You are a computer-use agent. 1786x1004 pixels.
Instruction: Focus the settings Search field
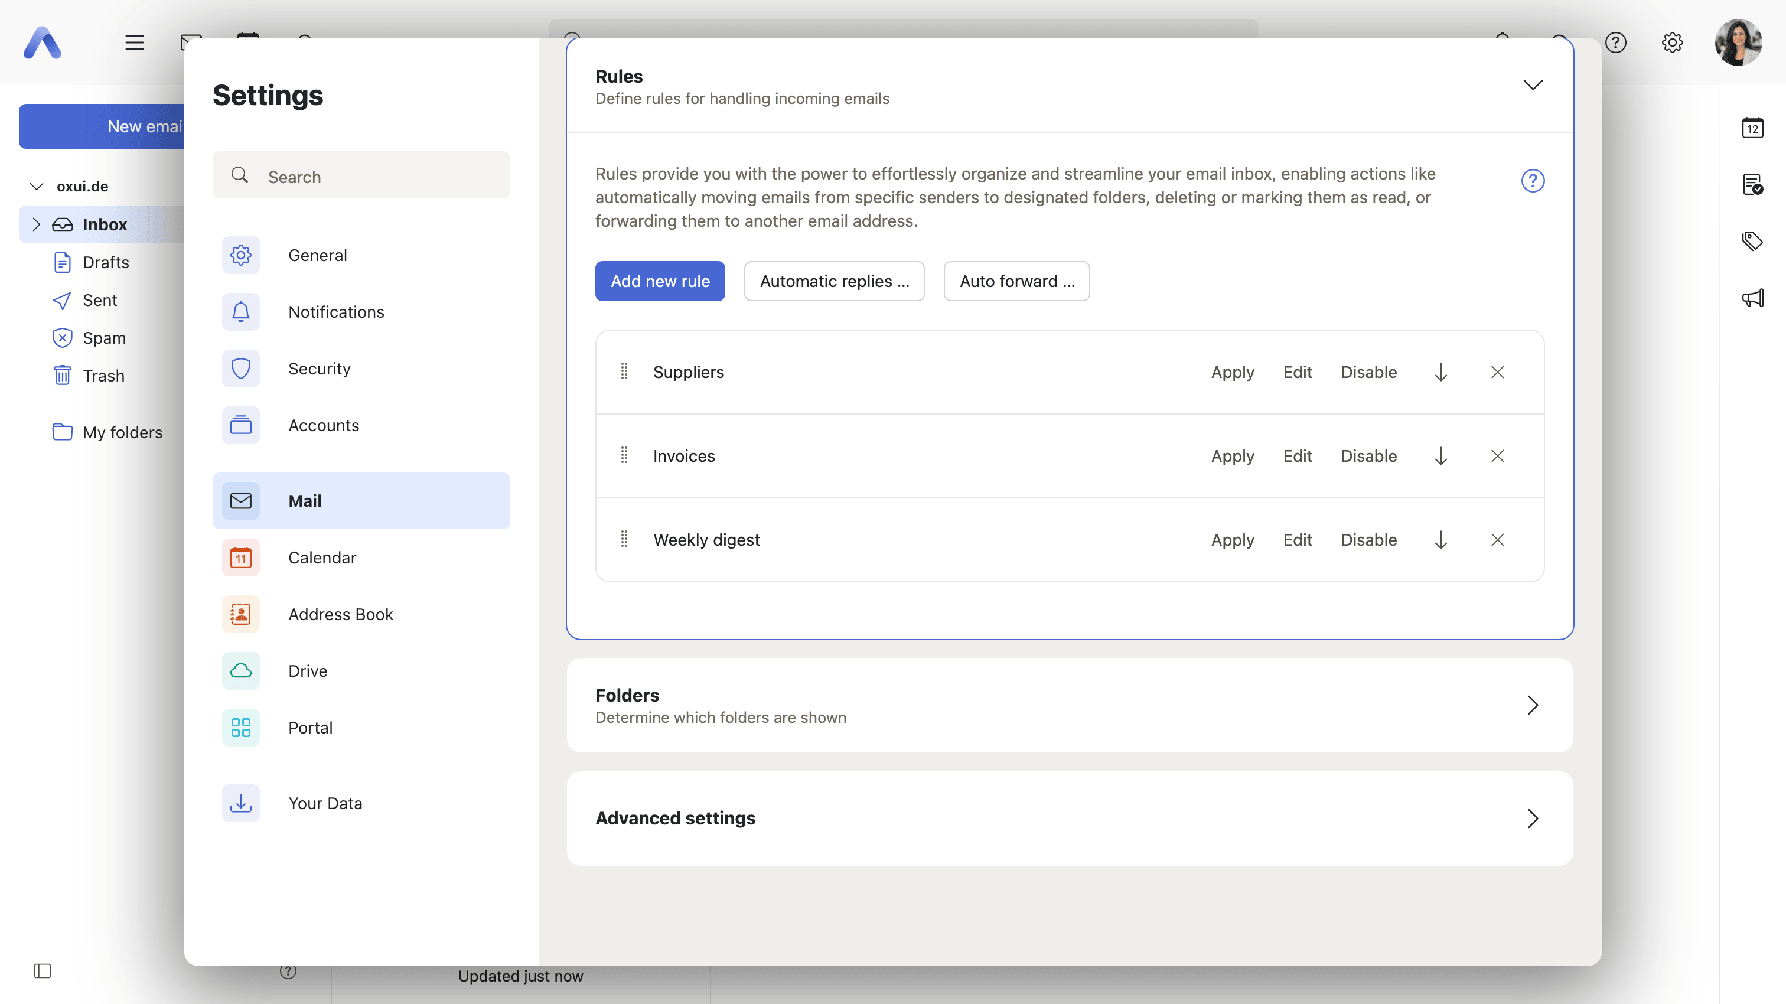click(361, 175)
